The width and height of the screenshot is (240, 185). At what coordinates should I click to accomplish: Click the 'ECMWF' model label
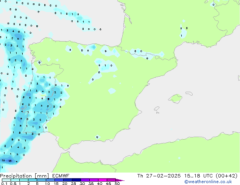(61, 176)
